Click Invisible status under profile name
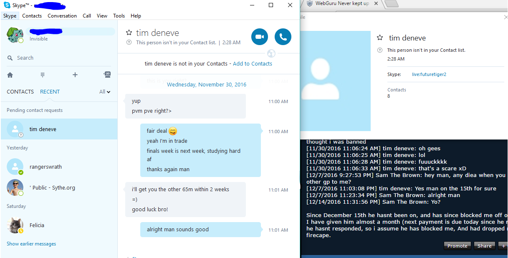Screen dimensions: 508x258 (x=38, y=39)
